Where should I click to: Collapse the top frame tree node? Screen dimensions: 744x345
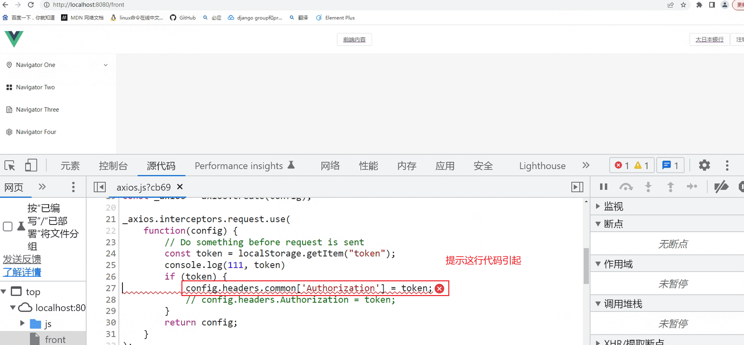coord(4,292)
